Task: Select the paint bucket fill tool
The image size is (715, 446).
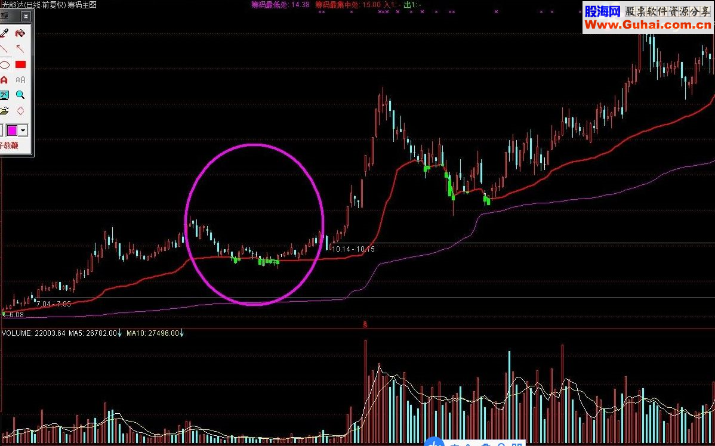Action: point(20,33)
